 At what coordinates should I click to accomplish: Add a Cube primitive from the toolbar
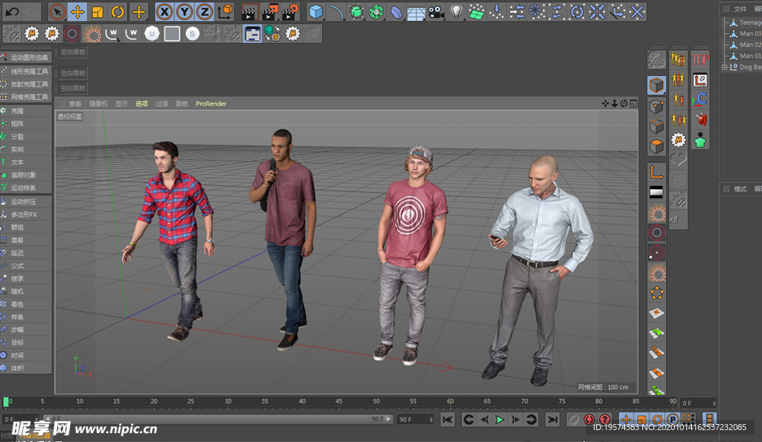click(x=316, y=11)
